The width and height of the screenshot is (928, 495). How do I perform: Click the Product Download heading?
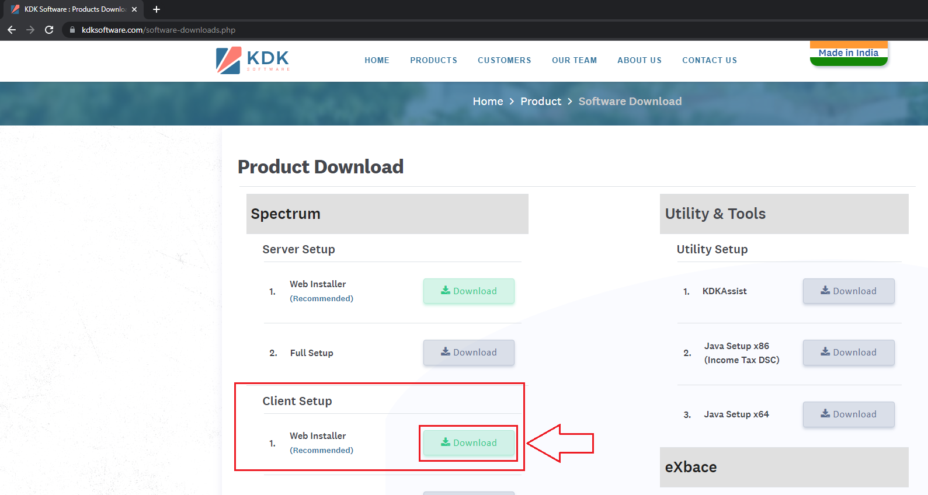321,167
